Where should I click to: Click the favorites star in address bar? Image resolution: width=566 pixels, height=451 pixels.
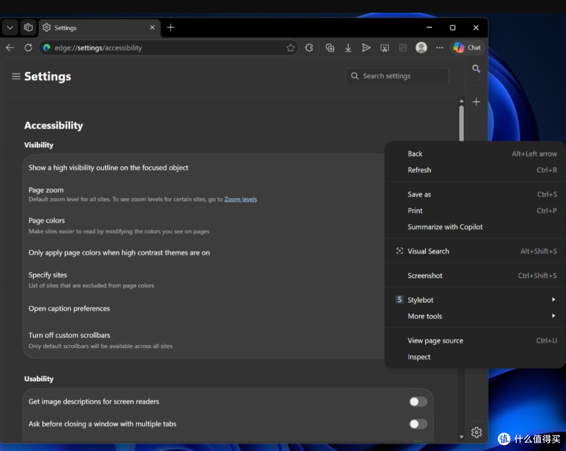(x=290, y=48)
